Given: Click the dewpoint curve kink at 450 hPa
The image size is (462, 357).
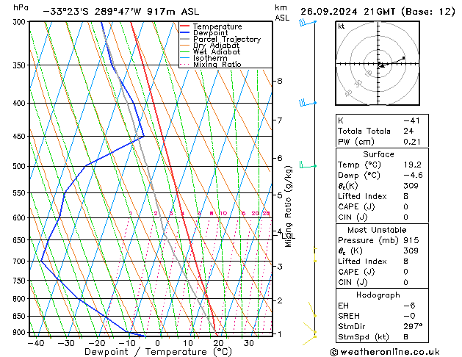Looking at the screenshot, I should point(143,136).
